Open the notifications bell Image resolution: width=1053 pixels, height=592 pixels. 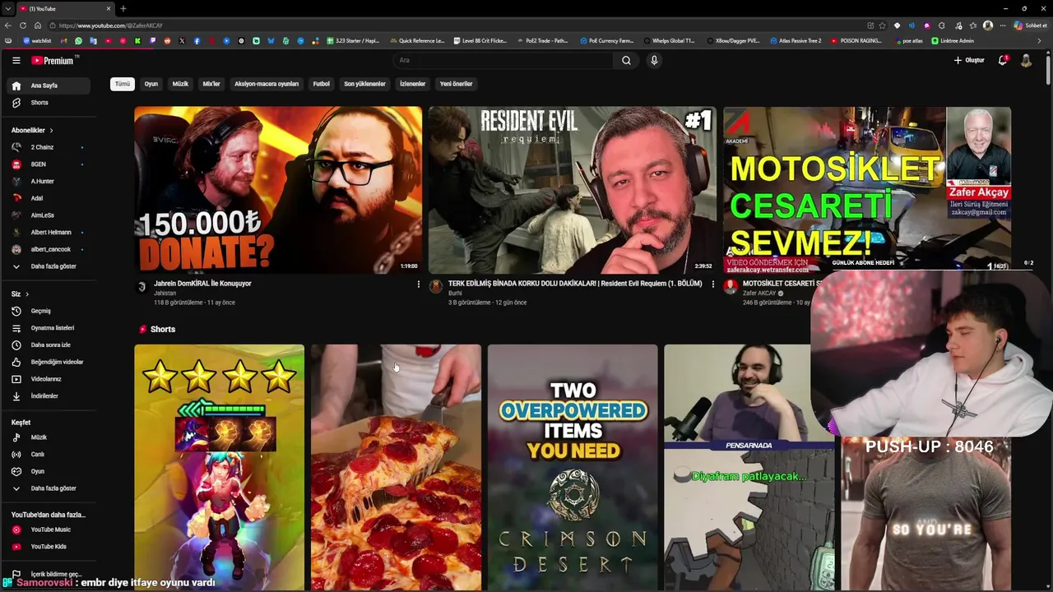1002,60
